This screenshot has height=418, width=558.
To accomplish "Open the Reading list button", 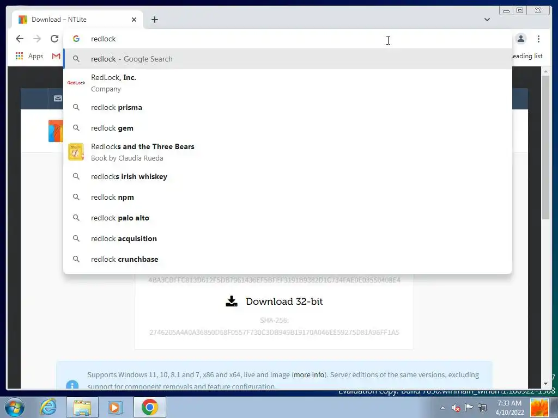I will (527, 56).
